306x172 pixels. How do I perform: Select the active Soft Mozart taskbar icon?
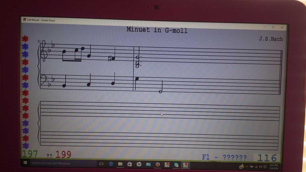(x=186, y=165)
